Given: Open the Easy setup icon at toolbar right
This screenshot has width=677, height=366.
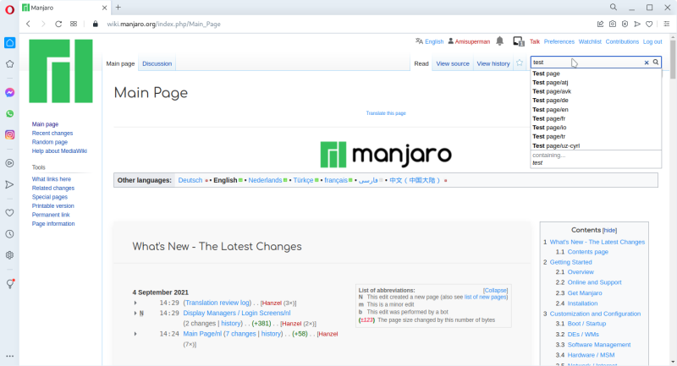Looking at the screenshot, I should click(x=667, y=24).
